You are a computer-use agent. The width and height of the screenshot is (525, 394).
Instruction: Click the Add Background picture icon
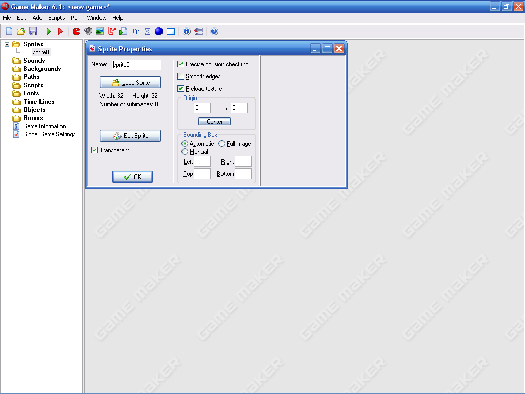[x=100, y=31]
